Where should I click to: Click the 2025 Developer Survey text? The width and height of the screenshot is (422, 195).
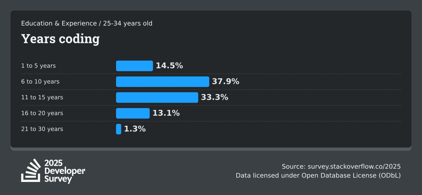(x=65, y=171)
